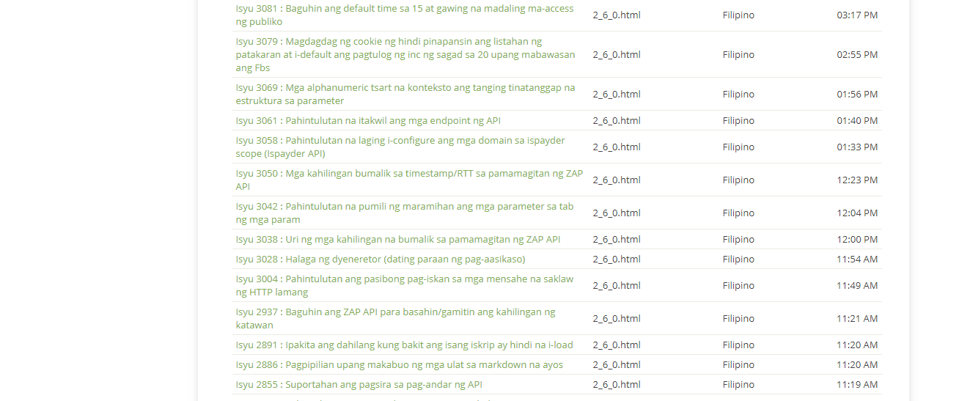Click 2_6_0.html in Isyu 3028 row

[x=617, y=259]
